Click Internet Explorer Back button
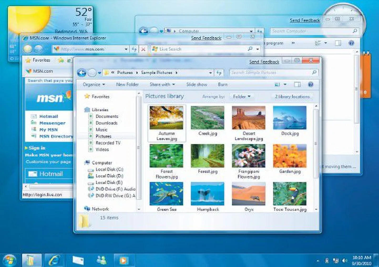This screenshot has width=379, height=267. 28,49
